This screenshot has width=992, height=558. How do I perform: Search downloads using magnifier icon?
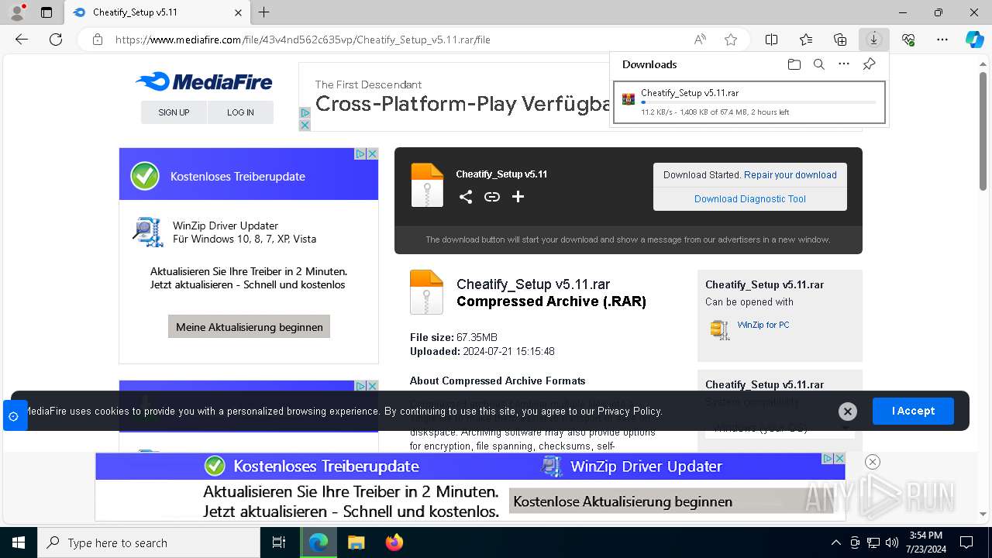pos(819,64)
